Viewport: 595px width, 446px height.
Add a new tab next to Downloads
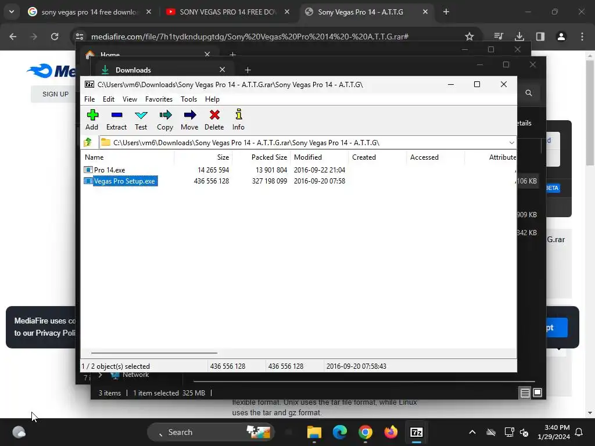point(248,70)
